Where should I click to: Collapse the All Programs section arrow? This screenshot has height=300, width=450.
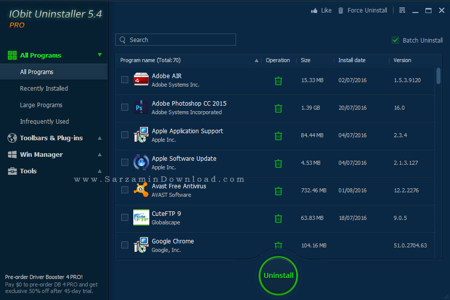pos(100,55)
